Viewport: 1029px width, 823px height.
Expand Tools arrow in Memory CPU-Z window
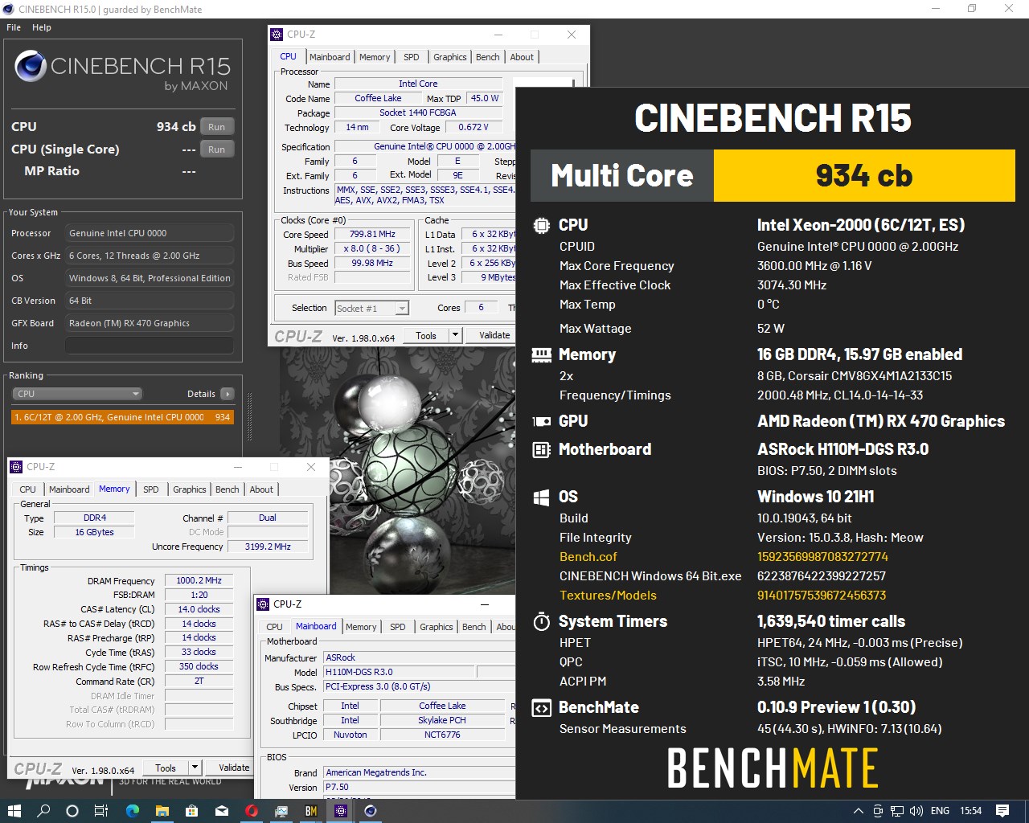point(195,768)
